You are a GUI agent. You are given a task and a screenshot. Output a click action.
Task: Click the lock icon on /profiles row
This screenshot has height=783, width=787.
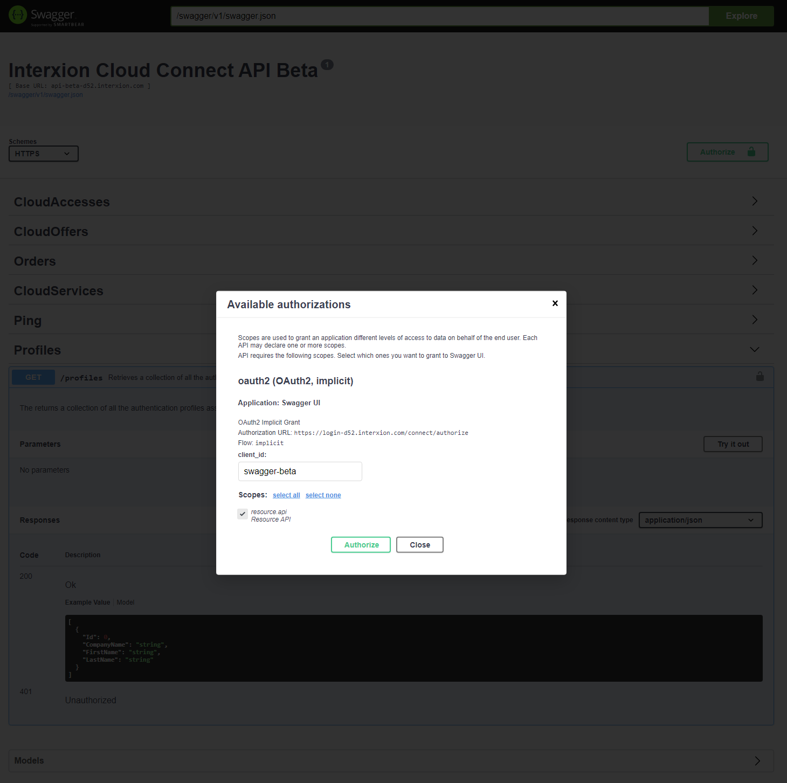coord(760,376)
